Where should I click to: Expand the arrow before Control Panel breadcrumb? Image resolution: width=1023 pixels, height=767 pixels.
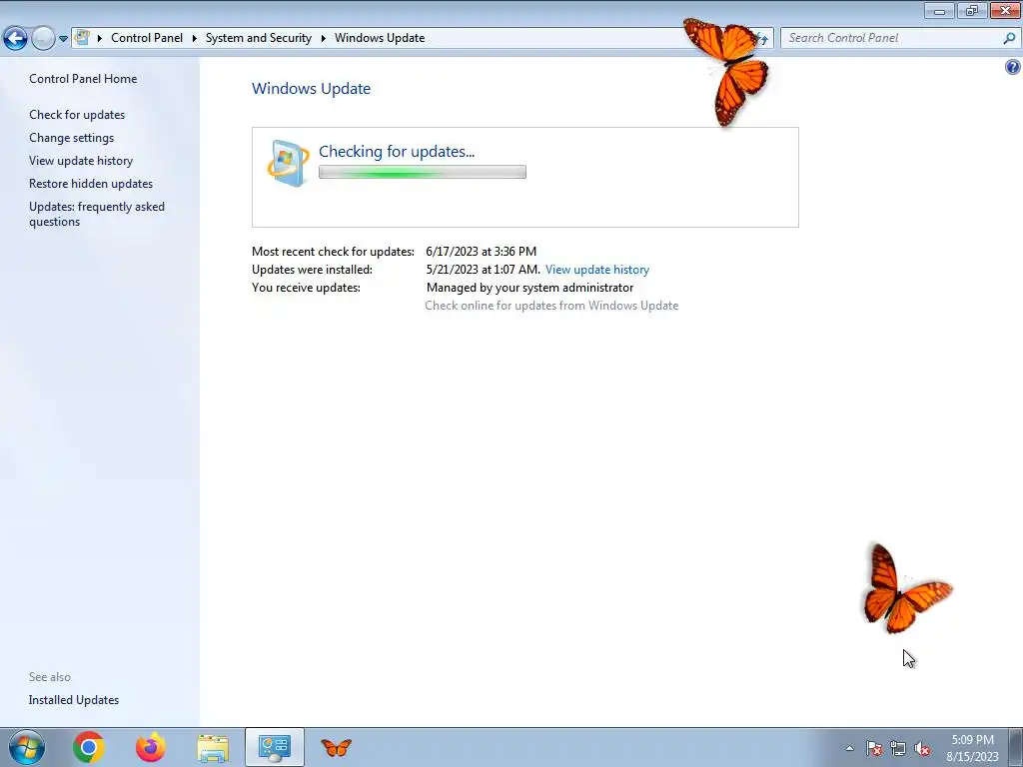coord(100,38)
